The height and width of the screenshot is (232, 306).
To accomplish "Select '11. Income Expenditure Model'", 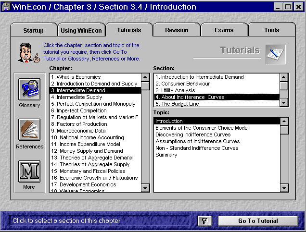I will point(95,144).
